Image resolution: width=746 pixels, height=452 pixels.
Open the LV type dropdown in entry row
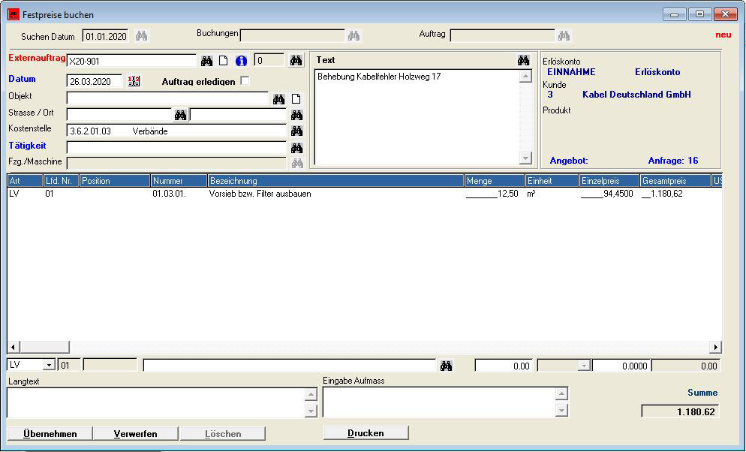click(x=49, y=366)
